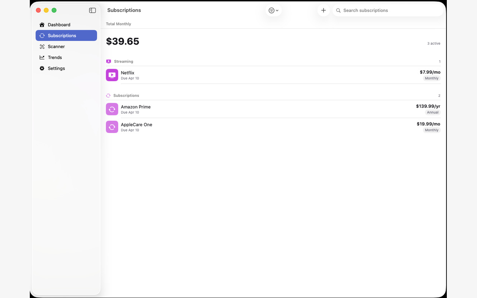477x298 pixels.
Task: Open the Netflix subscription row
Action: click(x=273, y=75)
